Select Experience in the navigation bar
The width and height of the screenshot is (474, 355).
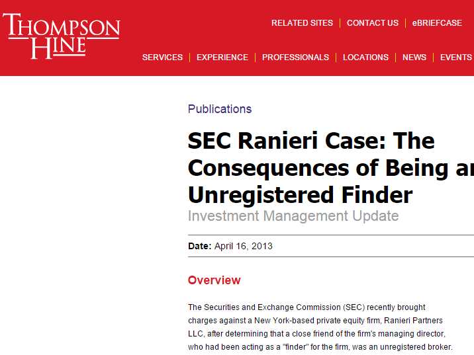(x=222, y=58)
